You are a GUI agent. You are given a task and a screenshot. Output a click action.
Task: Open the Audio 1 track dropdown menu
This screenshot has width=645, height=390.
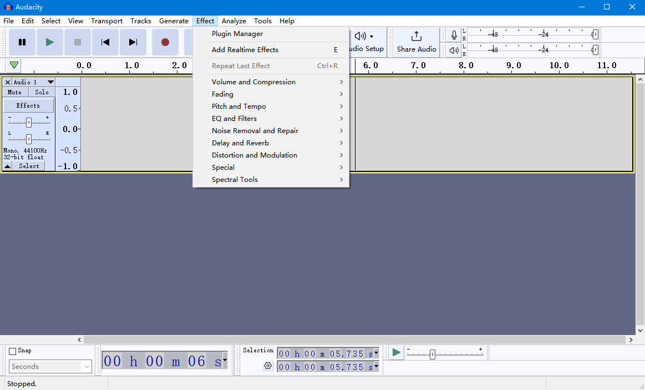tap(50, 82)
